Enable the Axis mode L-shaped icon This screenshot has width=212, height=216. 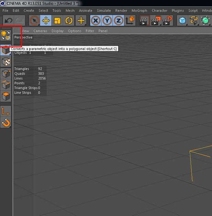(6, 111)
